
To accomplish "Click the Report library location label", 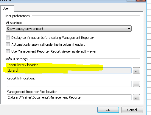I will pos(23,65).
